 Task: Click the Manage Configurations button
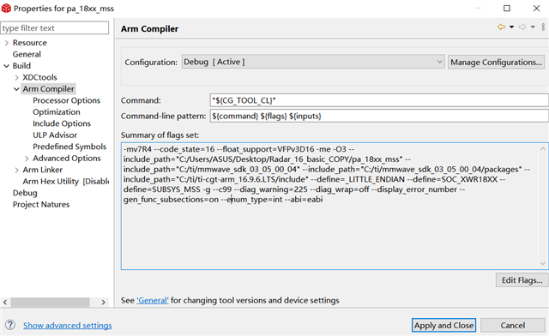496,63
